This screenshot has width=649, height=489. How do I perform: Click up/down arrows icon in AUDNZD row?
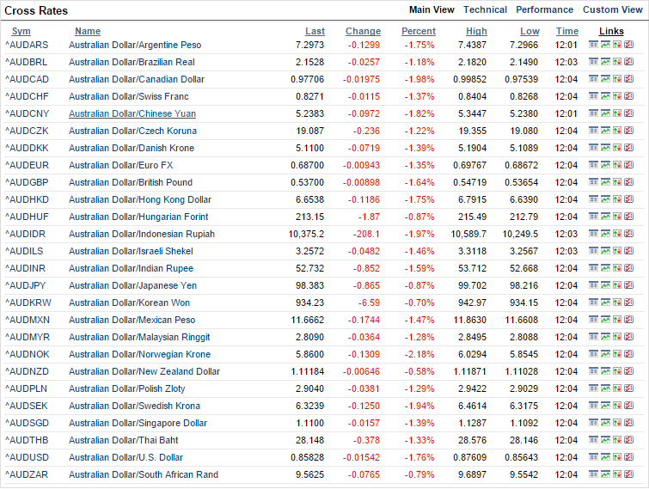click(617, 371)
